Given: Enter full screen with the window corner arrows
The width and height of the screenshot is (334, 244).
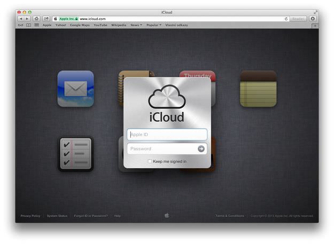Looking at the screenshot, I should (315, 12).
